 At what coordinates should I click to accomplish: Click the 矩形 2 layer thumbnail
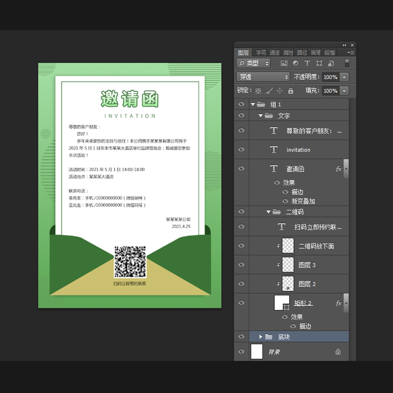[x=282, y=303]
